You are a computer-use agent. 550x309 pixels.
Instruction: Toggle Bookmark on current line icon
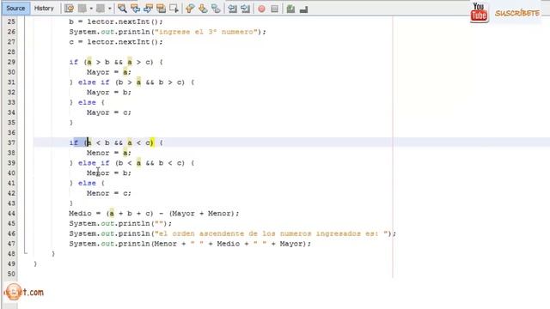[216, 9]
